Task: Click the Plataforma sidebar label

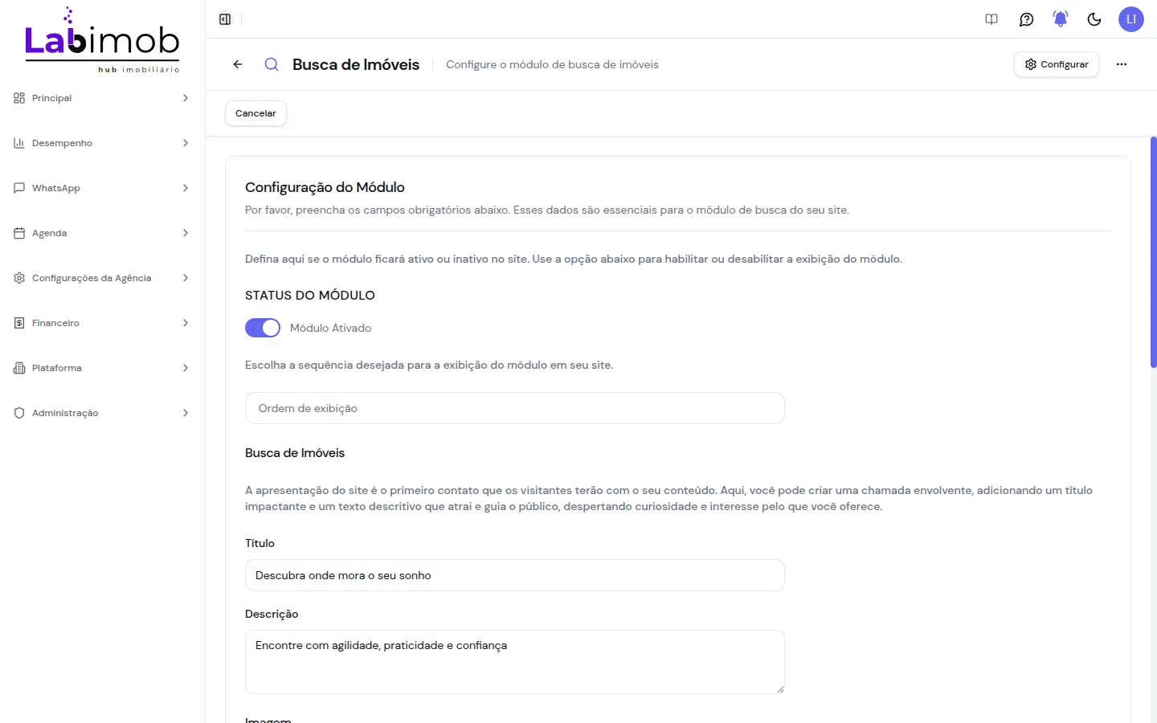Action: coord(57,368)
